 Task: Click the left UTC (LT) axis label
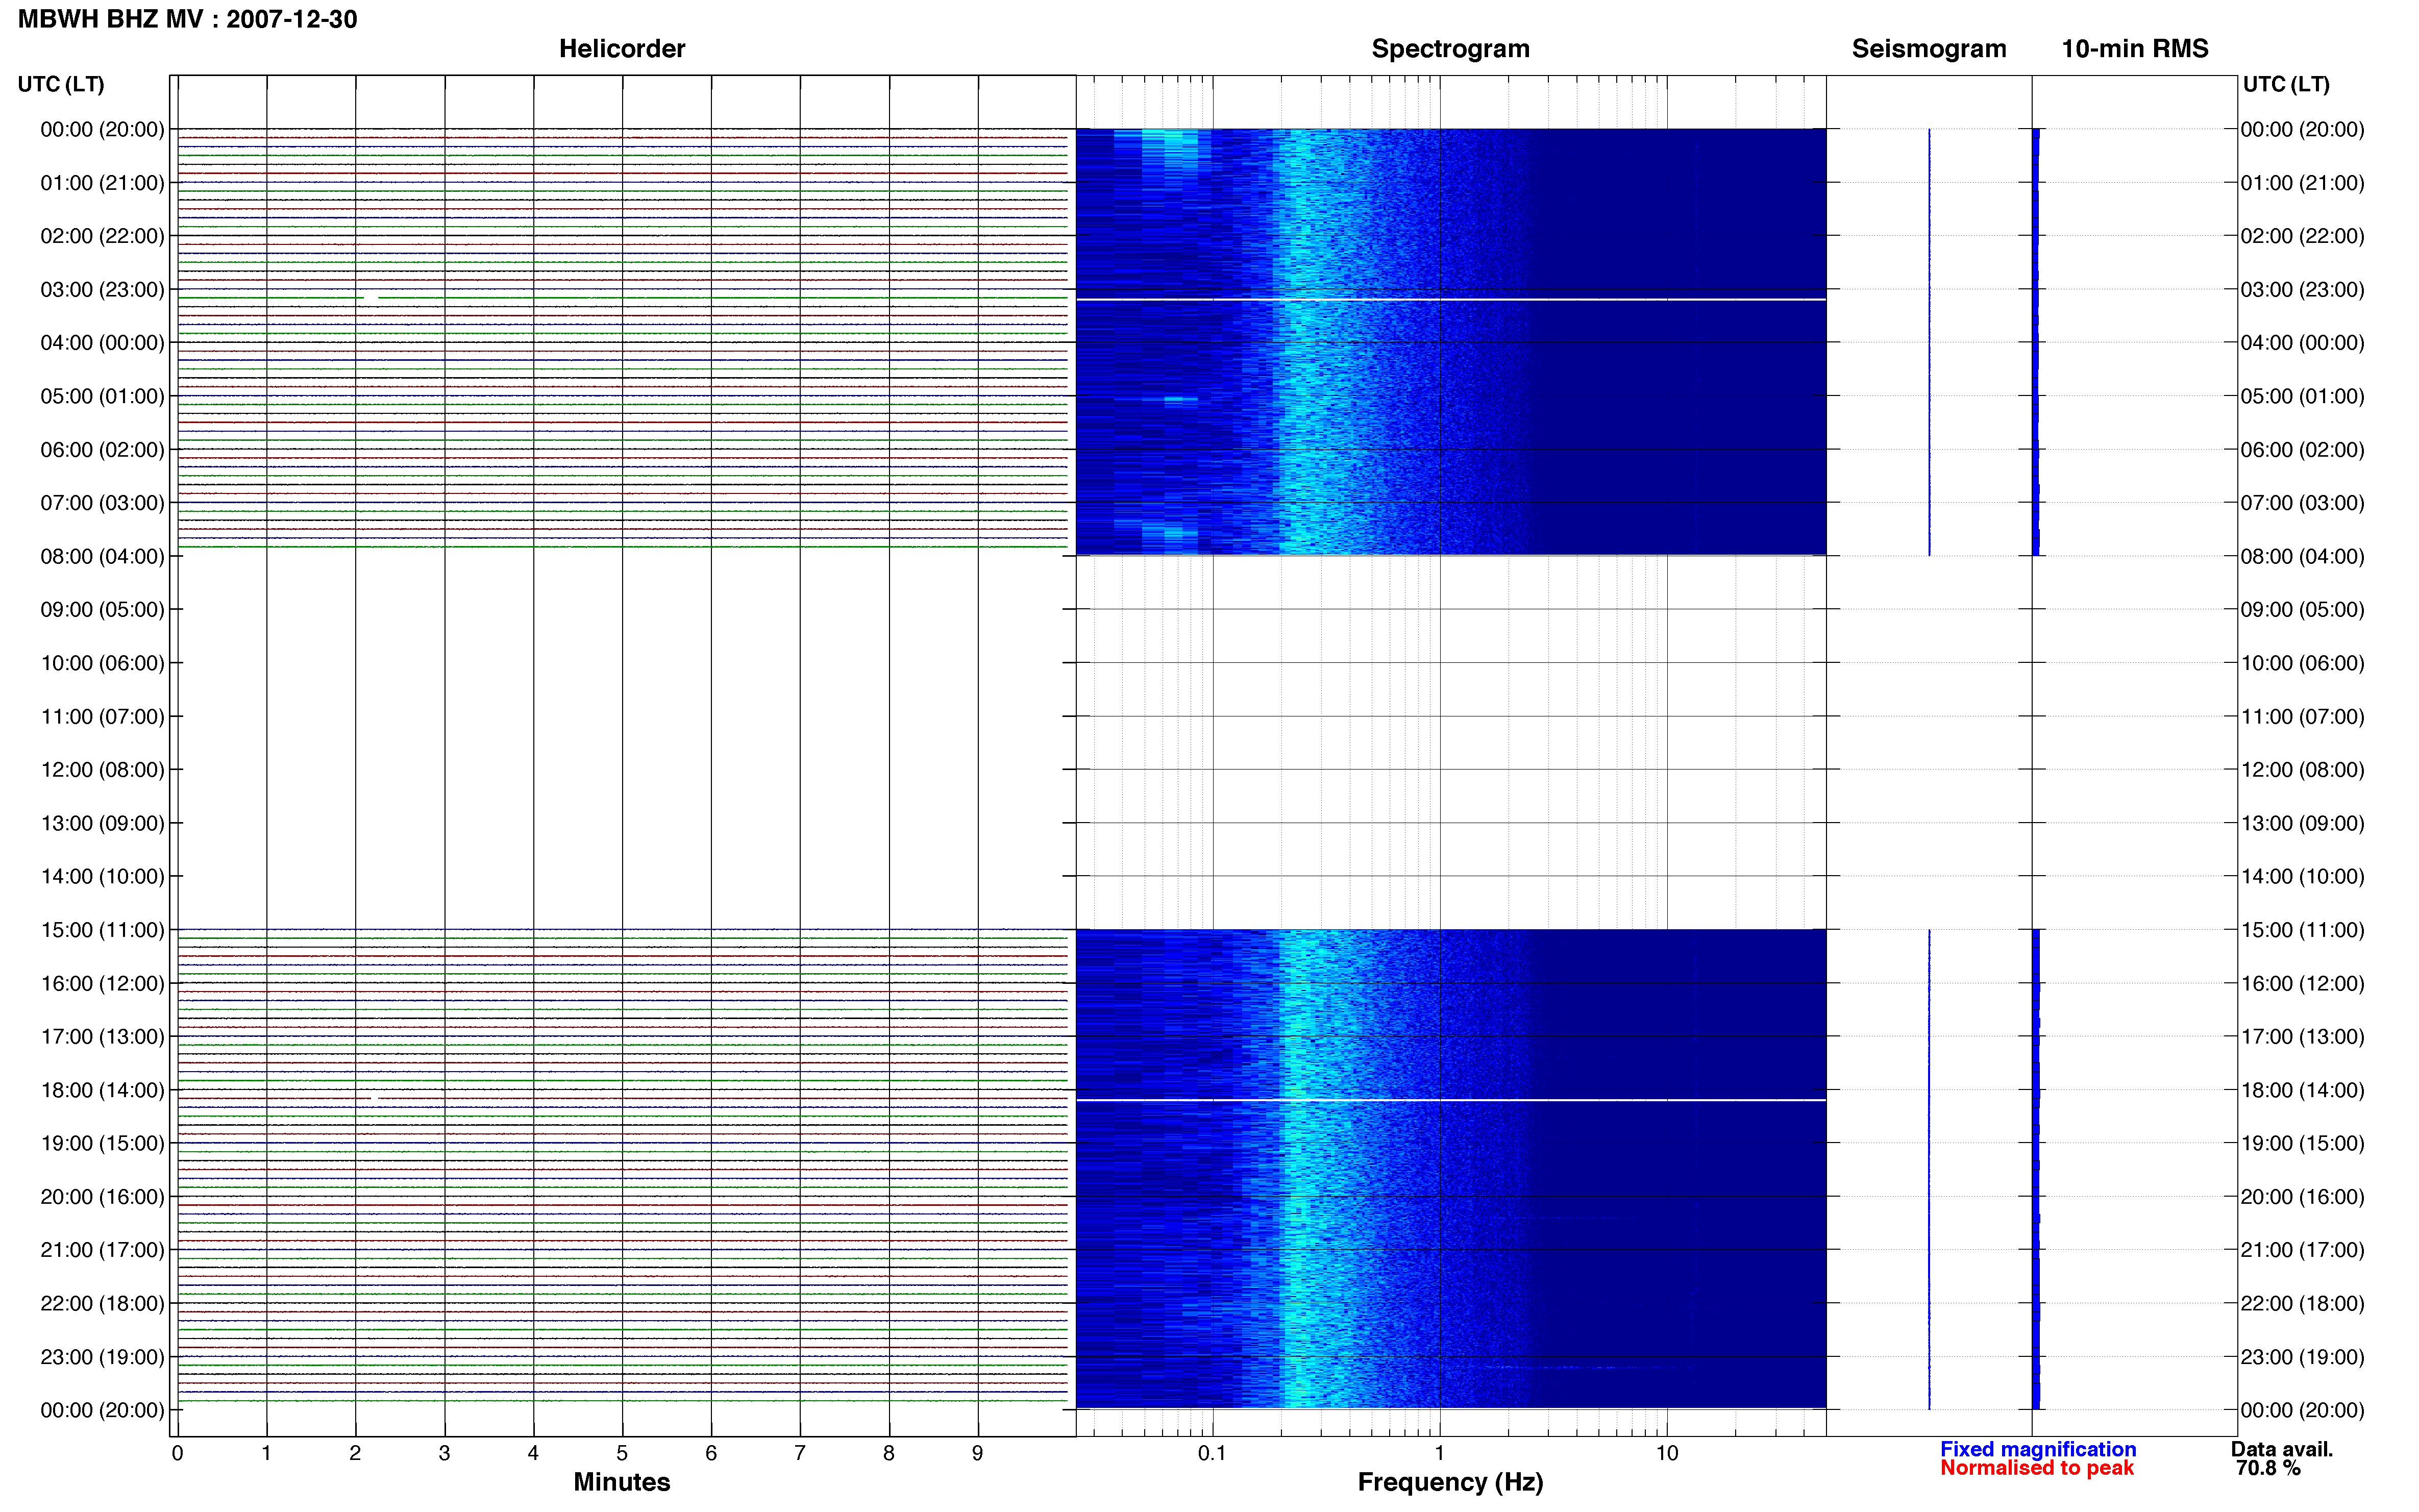[61, 84]
